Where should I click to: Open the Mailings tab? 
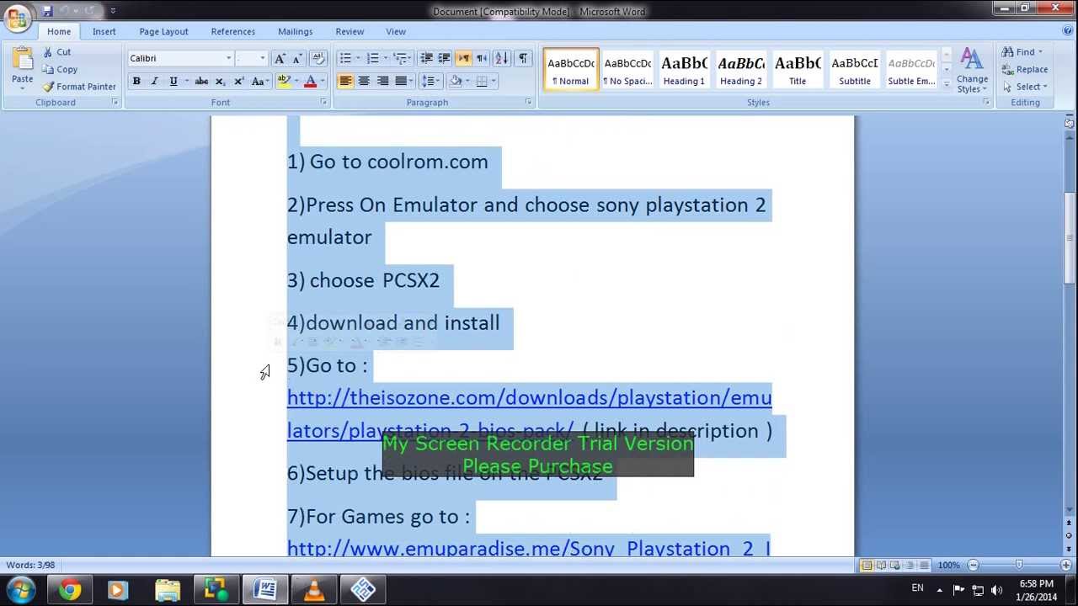coord(295,31)
